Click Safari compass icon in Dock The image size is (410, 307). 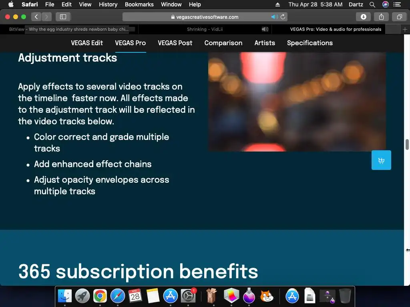pyautogui.click(x=118, y=296)
